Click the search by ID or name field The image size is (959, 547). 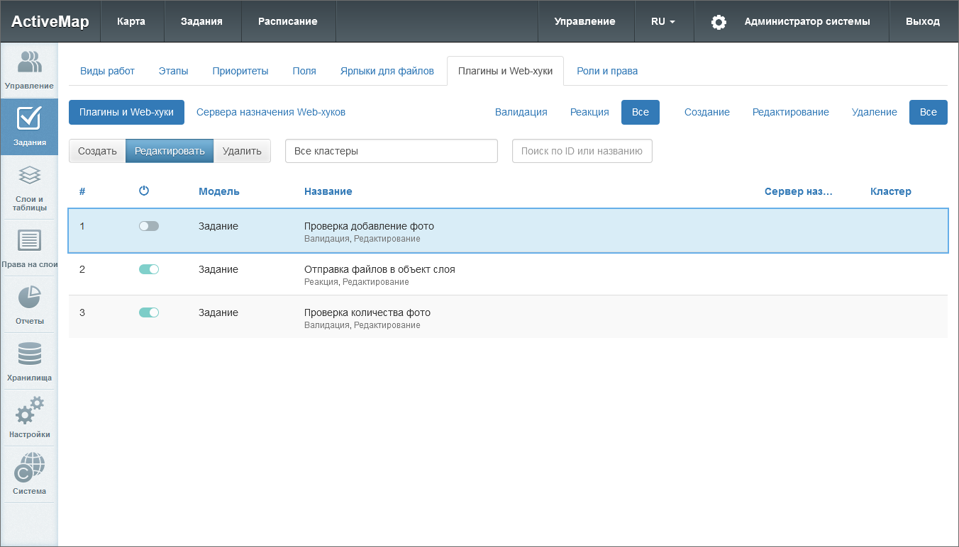tap(582, 151)
